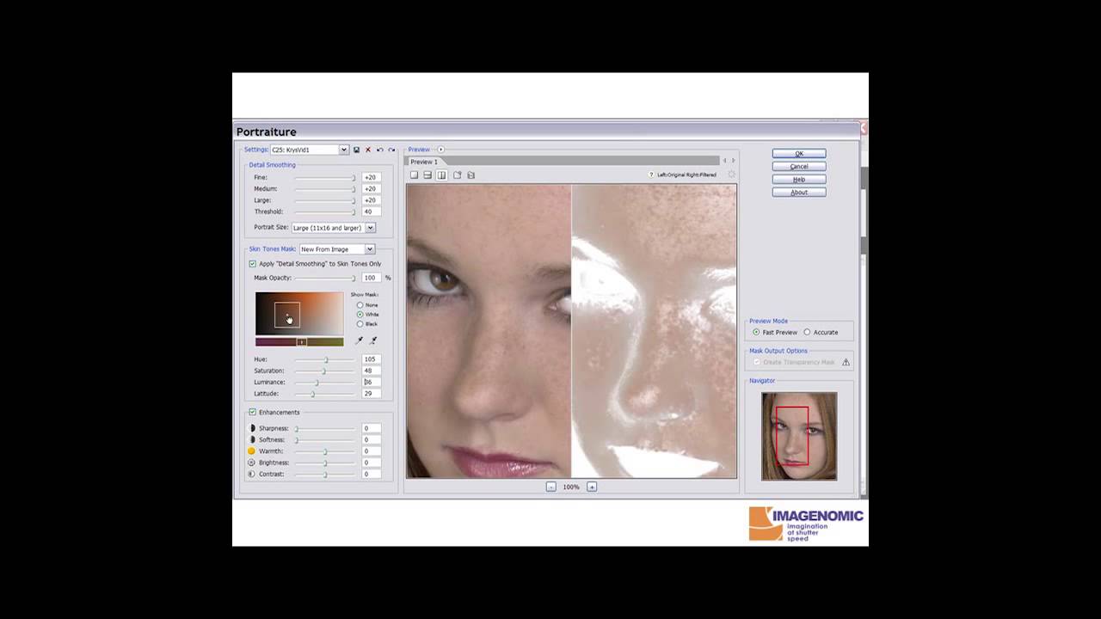
Task: Click the zoom out minus button
Action: 550,487
